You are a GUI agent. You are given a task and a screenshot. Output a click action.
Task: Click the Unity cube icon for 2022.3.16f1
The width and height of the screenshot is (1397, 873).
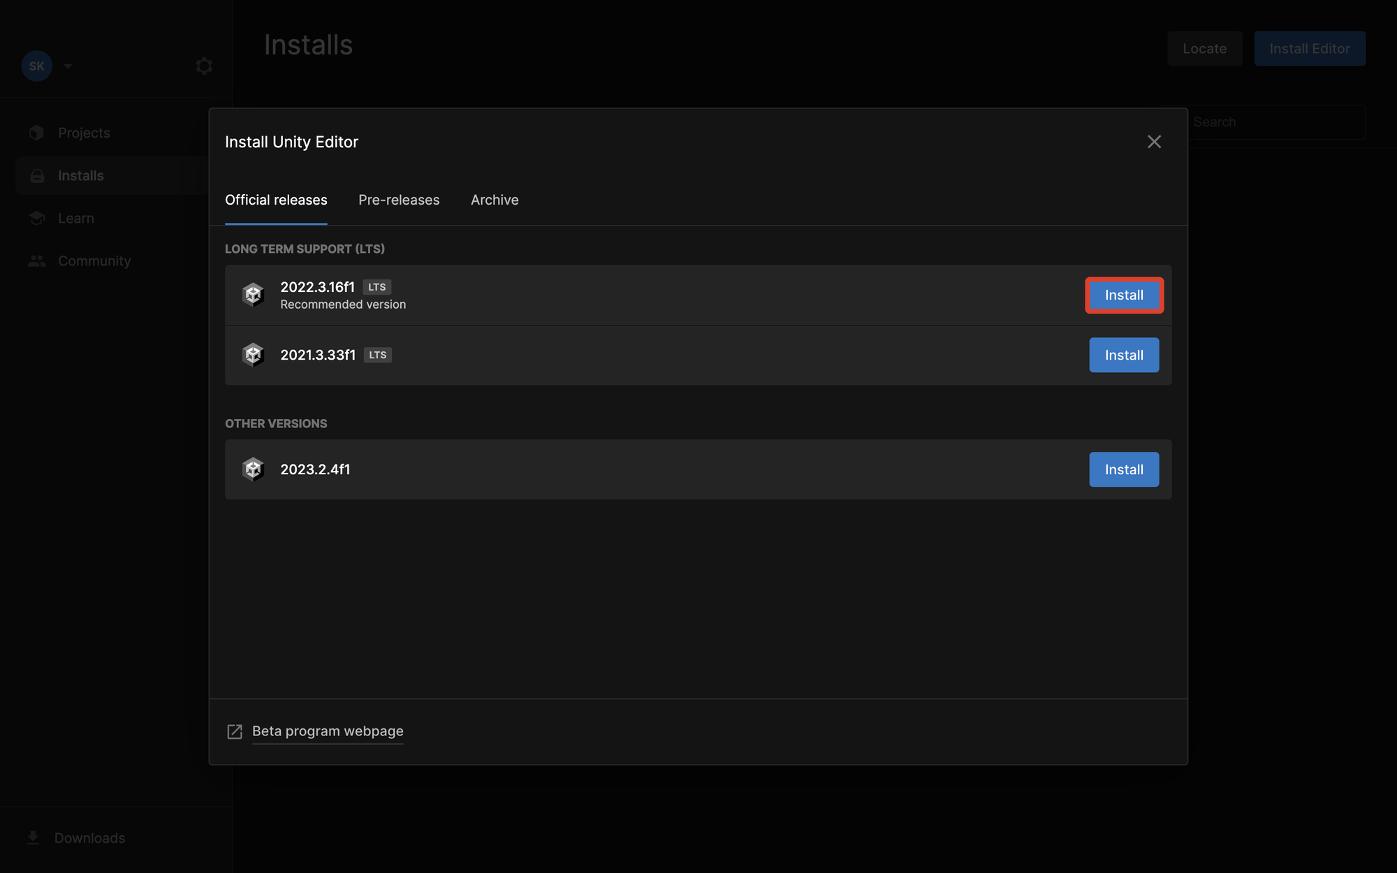coord(253,295)
